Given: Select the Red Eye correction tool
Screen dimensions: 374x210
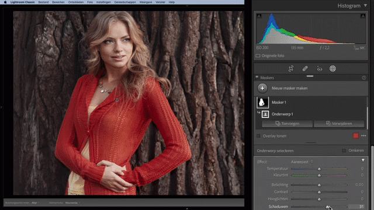Looking at the screenshot, I should click(x=320, y=69).
